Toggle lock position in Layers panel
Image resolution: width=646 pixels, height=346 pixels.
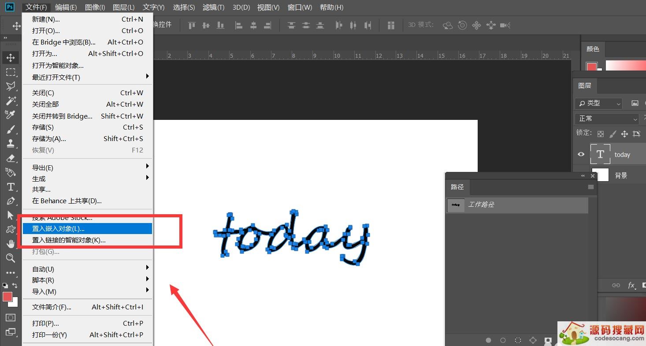(624, 134)
